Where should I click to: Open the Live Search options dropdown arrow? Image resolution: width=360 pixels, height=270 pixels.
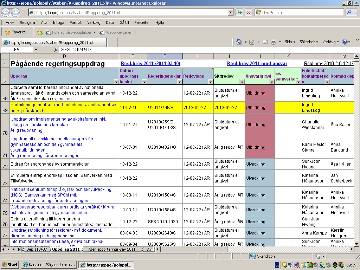pos(355,12)
